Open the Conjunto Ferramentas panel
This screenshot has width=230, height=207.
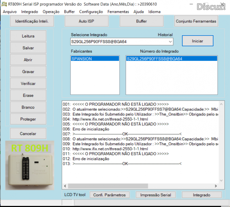click(x=196, y=21)
